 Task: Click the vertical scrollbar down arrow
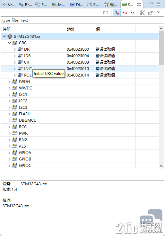(x=161, y=166)
